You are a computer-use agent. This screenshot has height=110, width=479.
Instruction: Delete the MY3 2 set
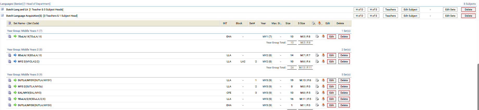pos(344,87)
